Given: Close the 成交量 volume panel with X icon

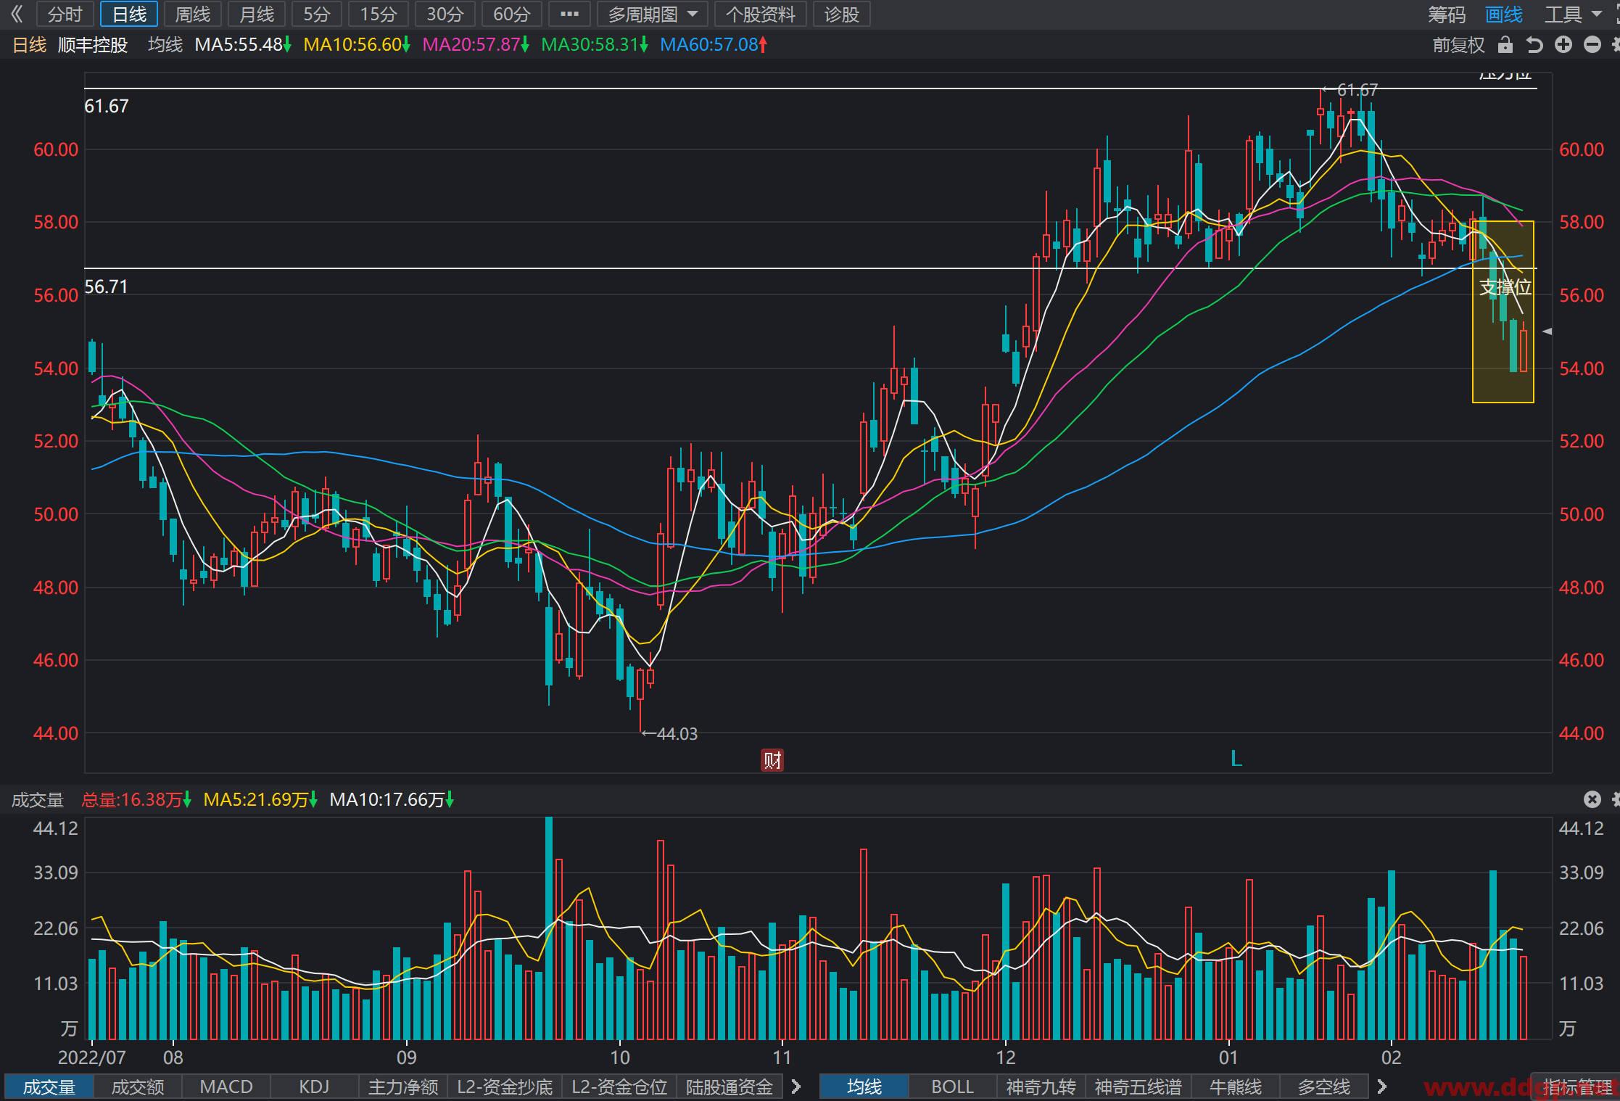Looking at the screenshot, I should coord(1592,799).
